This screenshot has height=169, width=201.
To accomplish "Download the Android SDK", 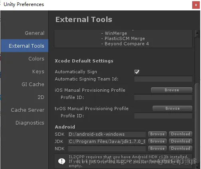I will tap(181, 134).
